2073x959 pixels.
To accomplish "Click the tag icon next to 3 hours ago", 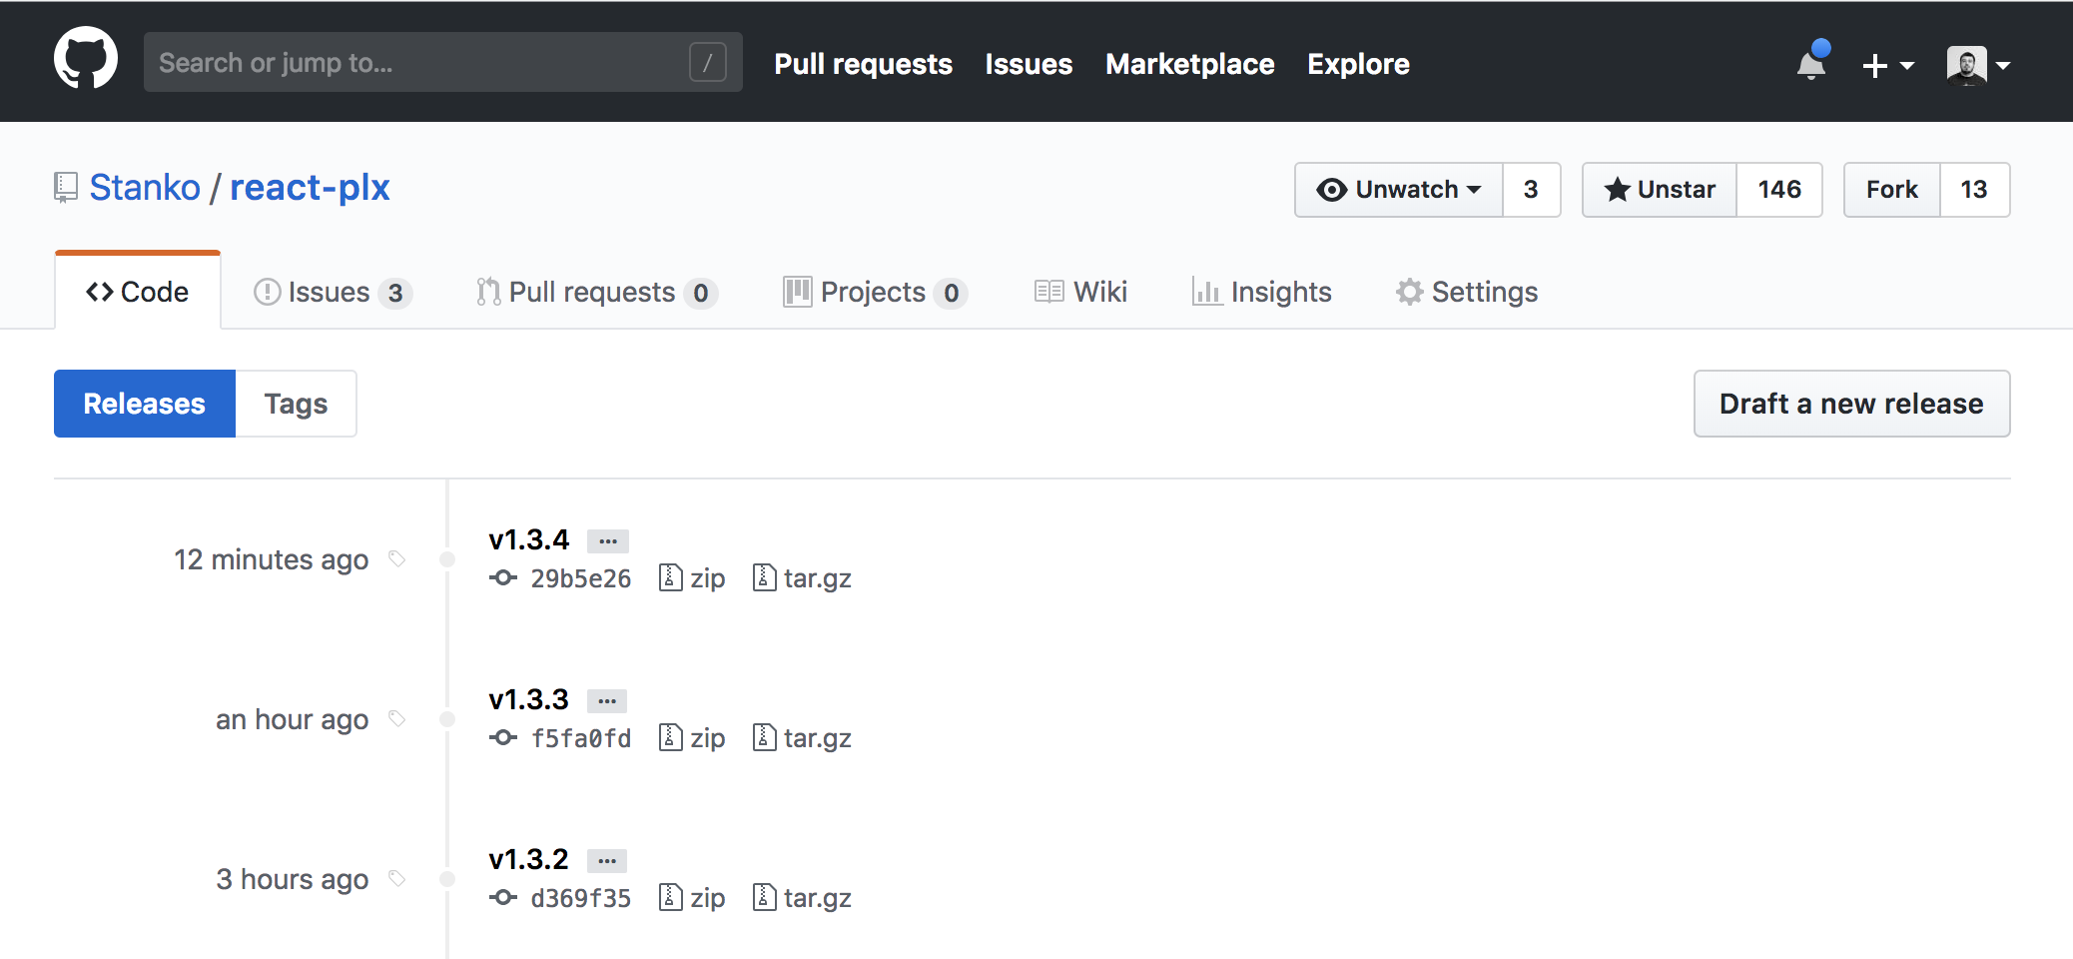I will (x=397, y=878).
